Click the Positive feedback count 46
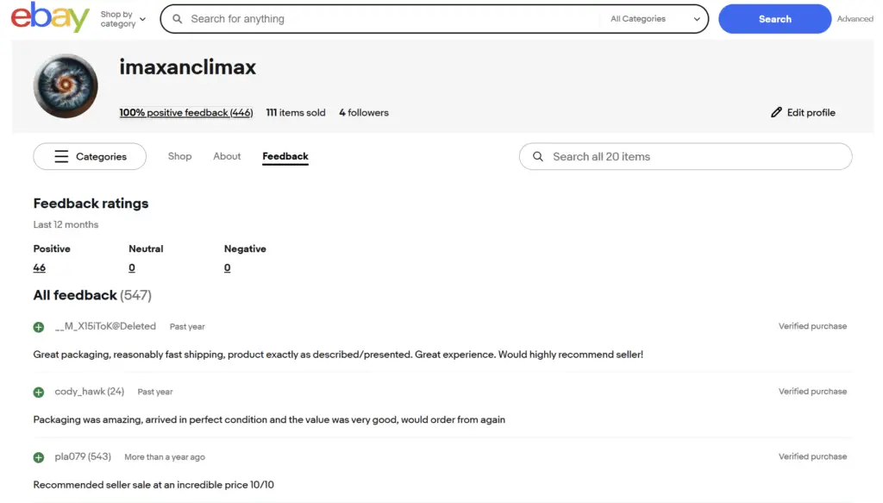Viewport: 883px width, 503px height. 39,268
